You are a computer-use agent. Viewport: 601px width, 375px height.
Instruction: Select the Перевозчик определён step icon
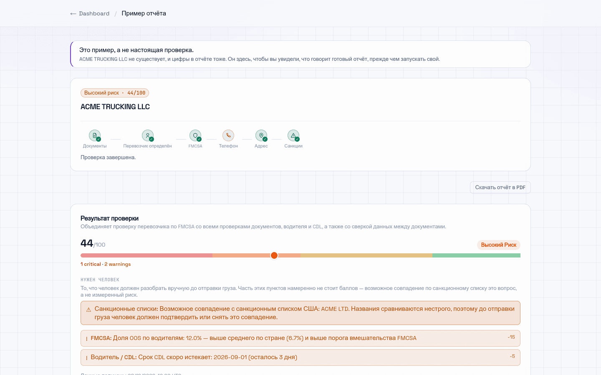pyautogui.click(x=148, y=135)
